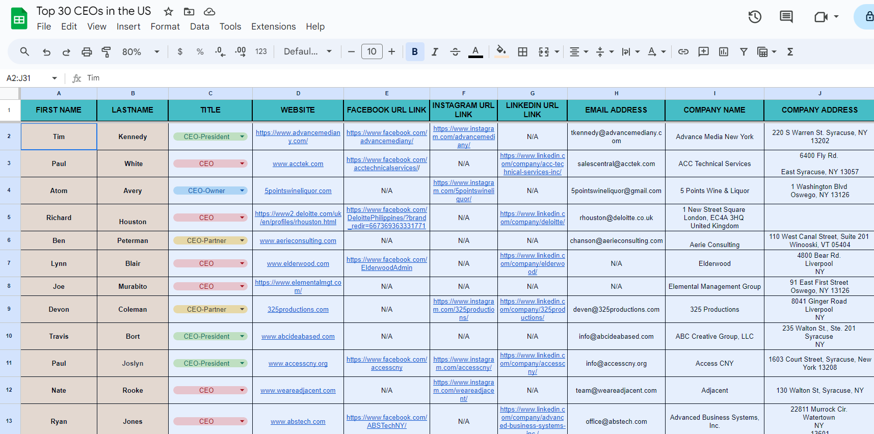Move document to a folder
874x434 pixels.
(189, 11)
